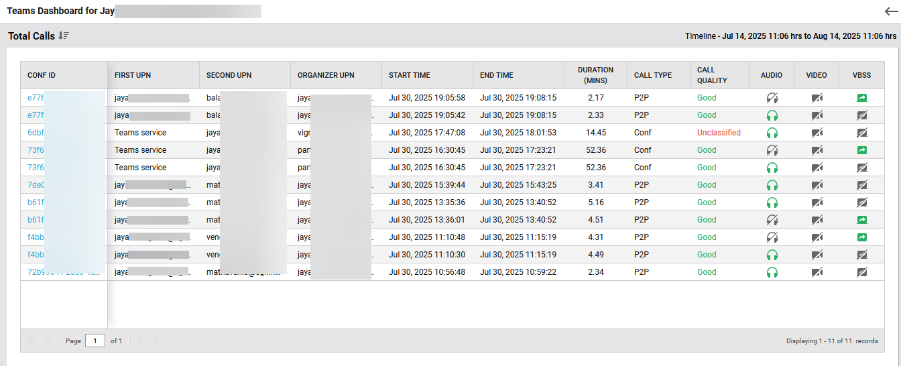Click audio icon in the 2.17 duration row

[772, 98]
